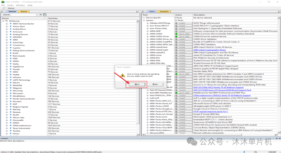Click the install icon for lwIP::lwIP
281x153 pixels.
click(x=176, y=98)
